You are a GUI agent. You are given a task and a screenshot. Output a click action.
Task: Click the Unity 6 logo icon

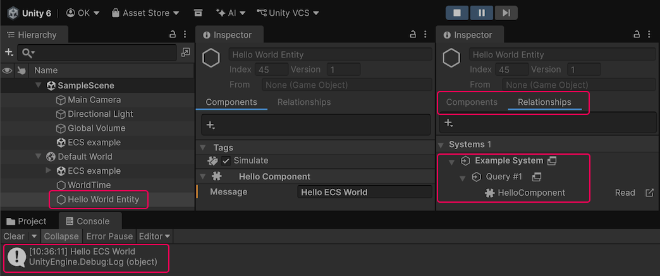(x=13, y=13)
